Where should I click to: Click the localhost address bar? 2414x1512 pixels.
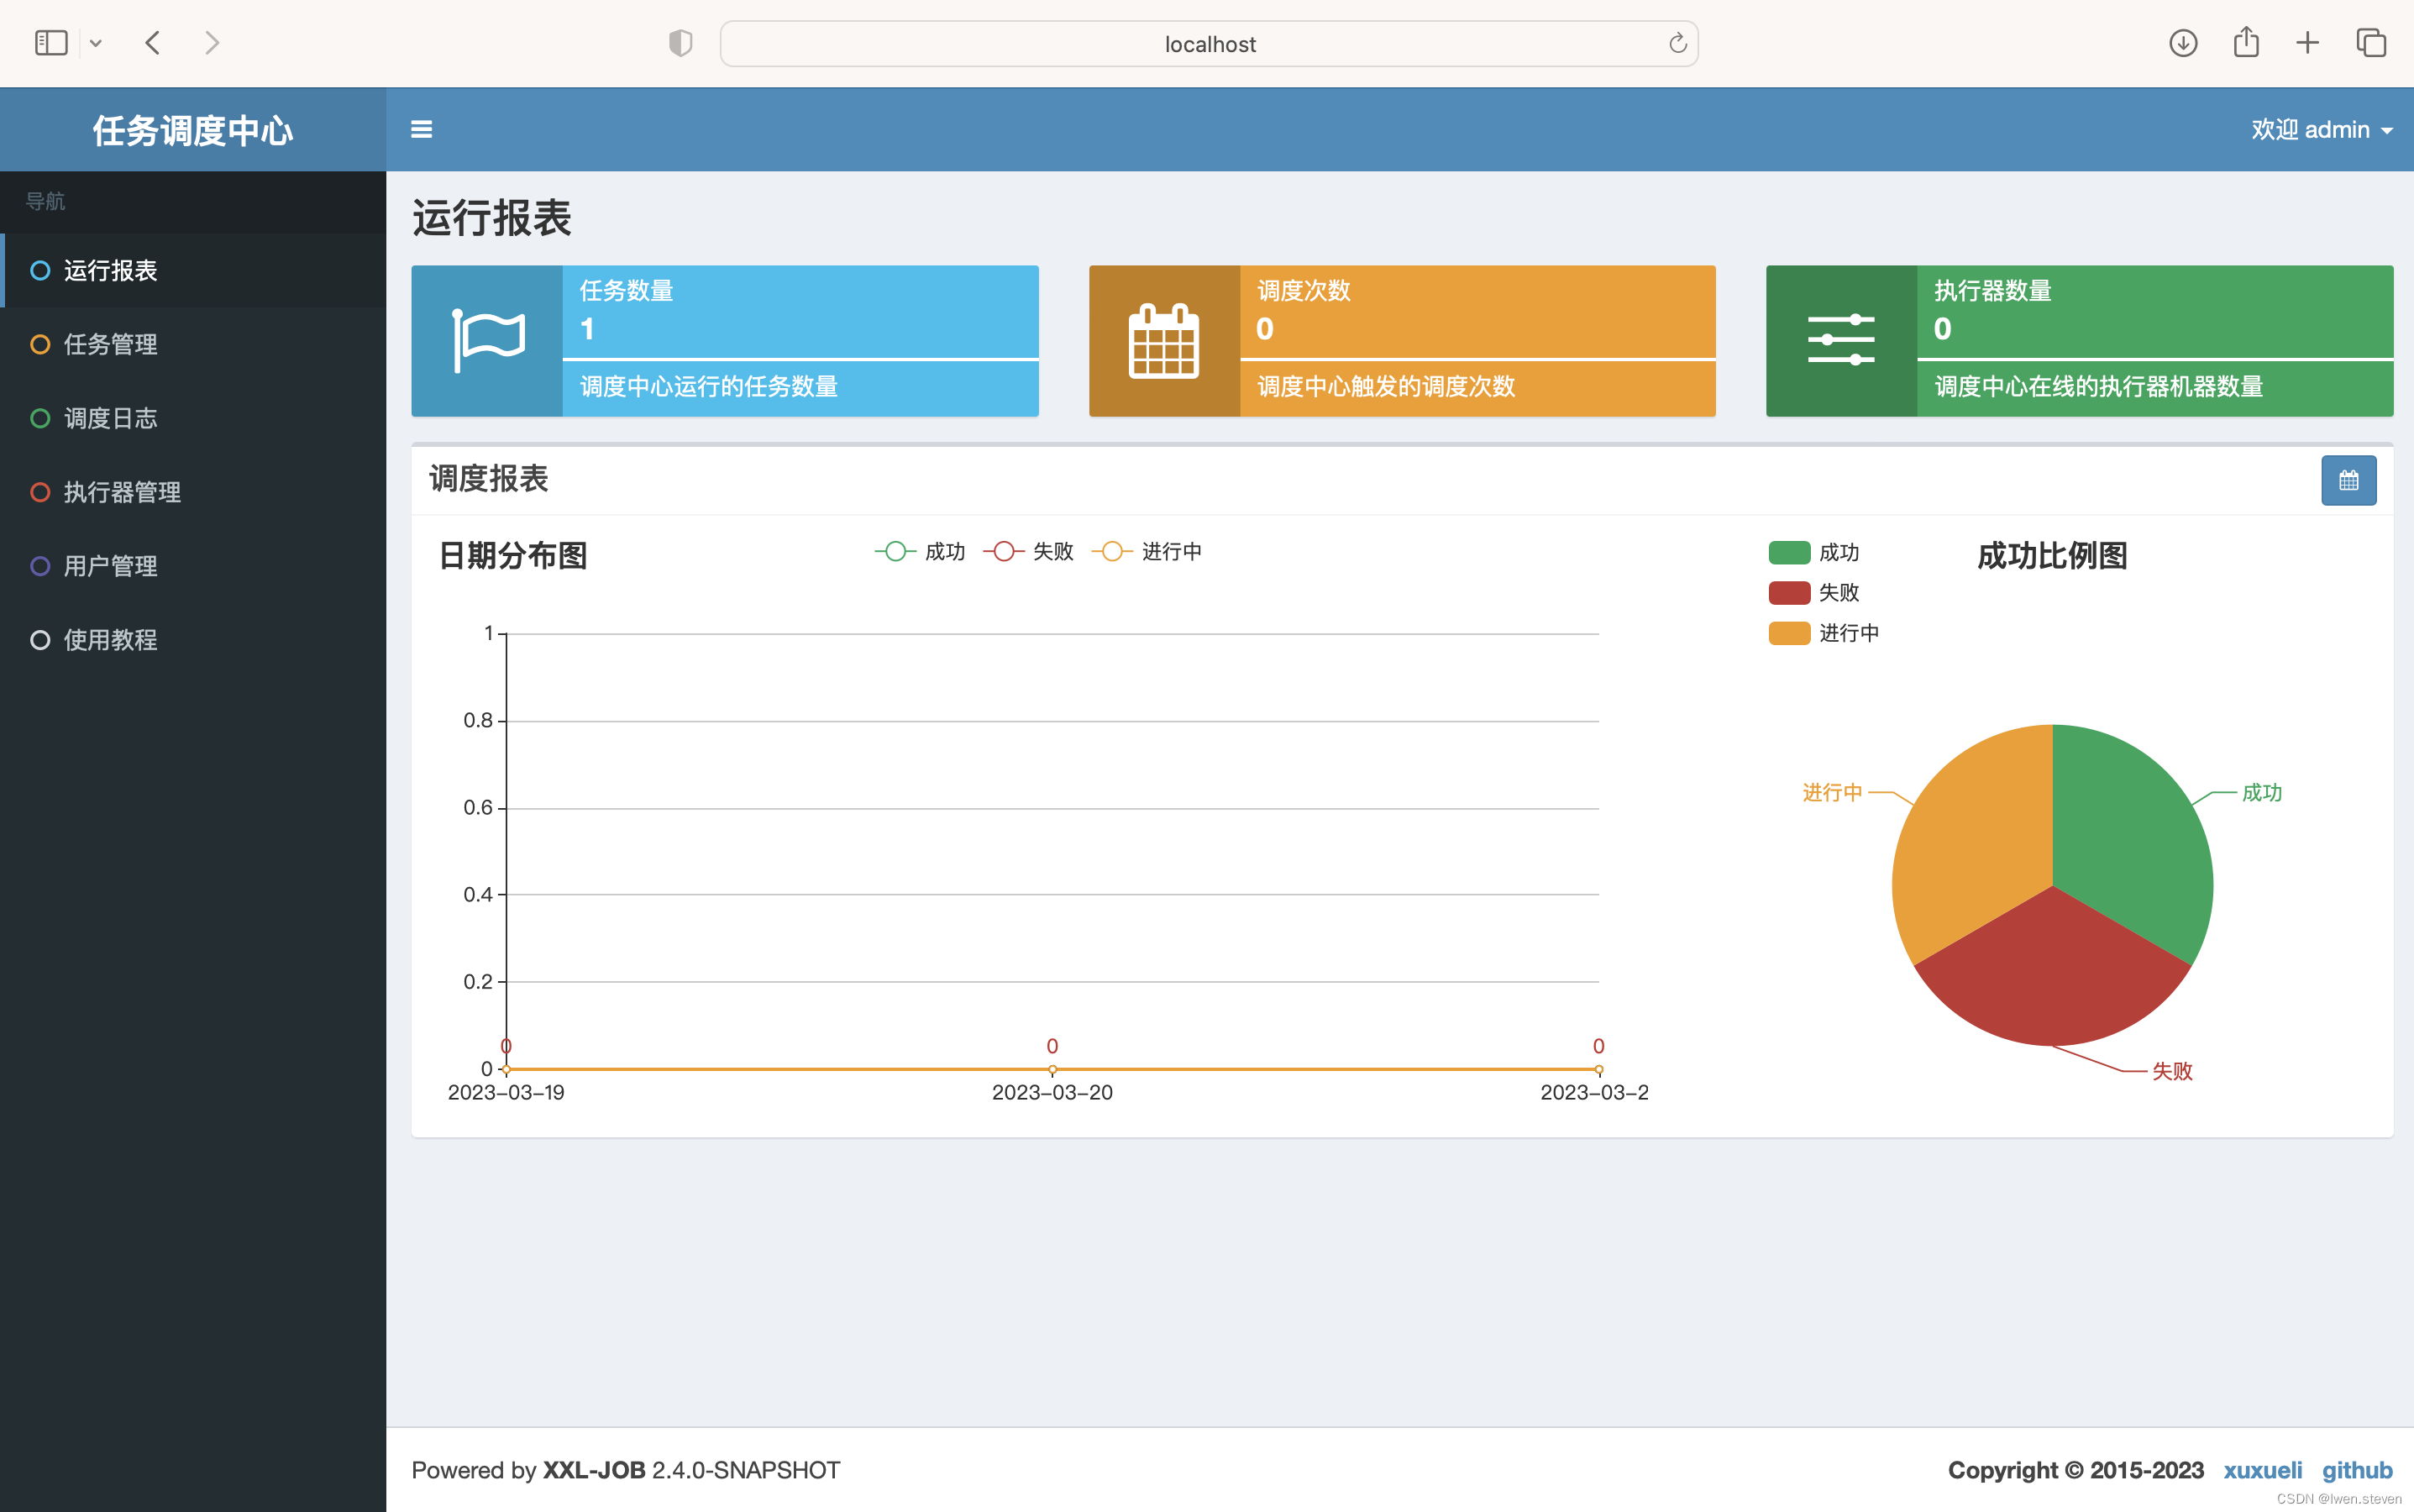coord(1209,43)
